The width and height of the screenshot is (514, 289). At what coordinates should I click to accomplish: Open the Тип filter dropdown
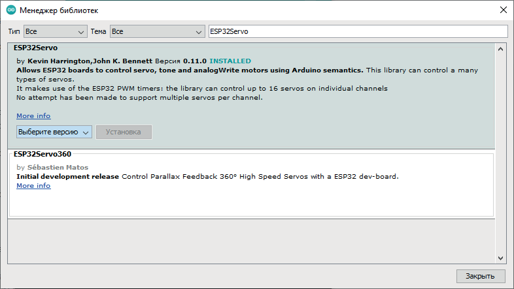(55, 31)
